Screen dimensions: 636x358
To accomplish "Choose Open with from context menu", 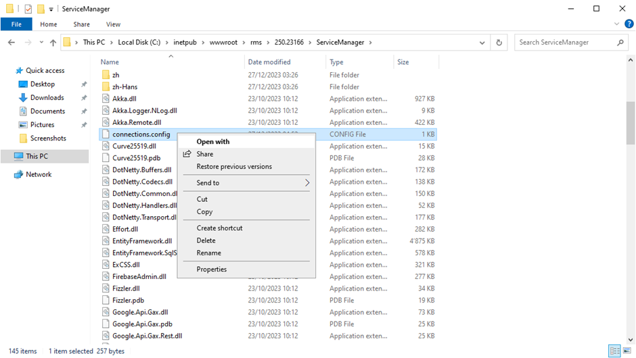I will [x=246, y=141].
